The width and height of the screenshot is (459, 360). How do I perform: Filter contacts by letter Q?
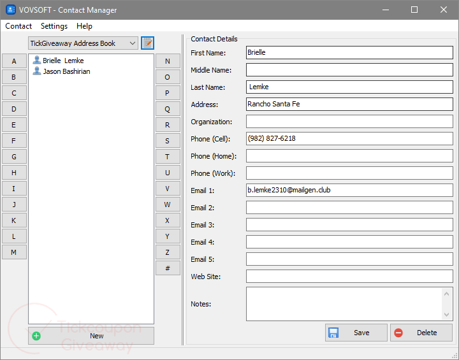[168, 109]
